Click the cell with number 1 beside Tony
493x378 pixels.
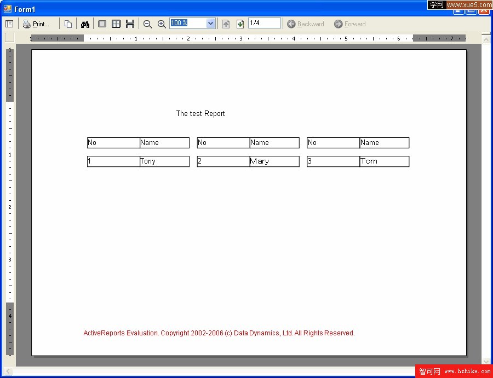pyautogui.click(x=113, y=161)
